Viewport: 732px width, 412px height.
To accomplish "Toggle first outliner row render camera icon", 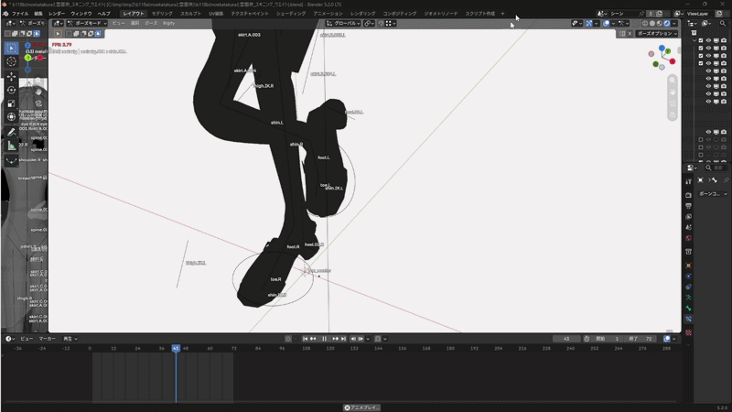I will pos(724,40).
